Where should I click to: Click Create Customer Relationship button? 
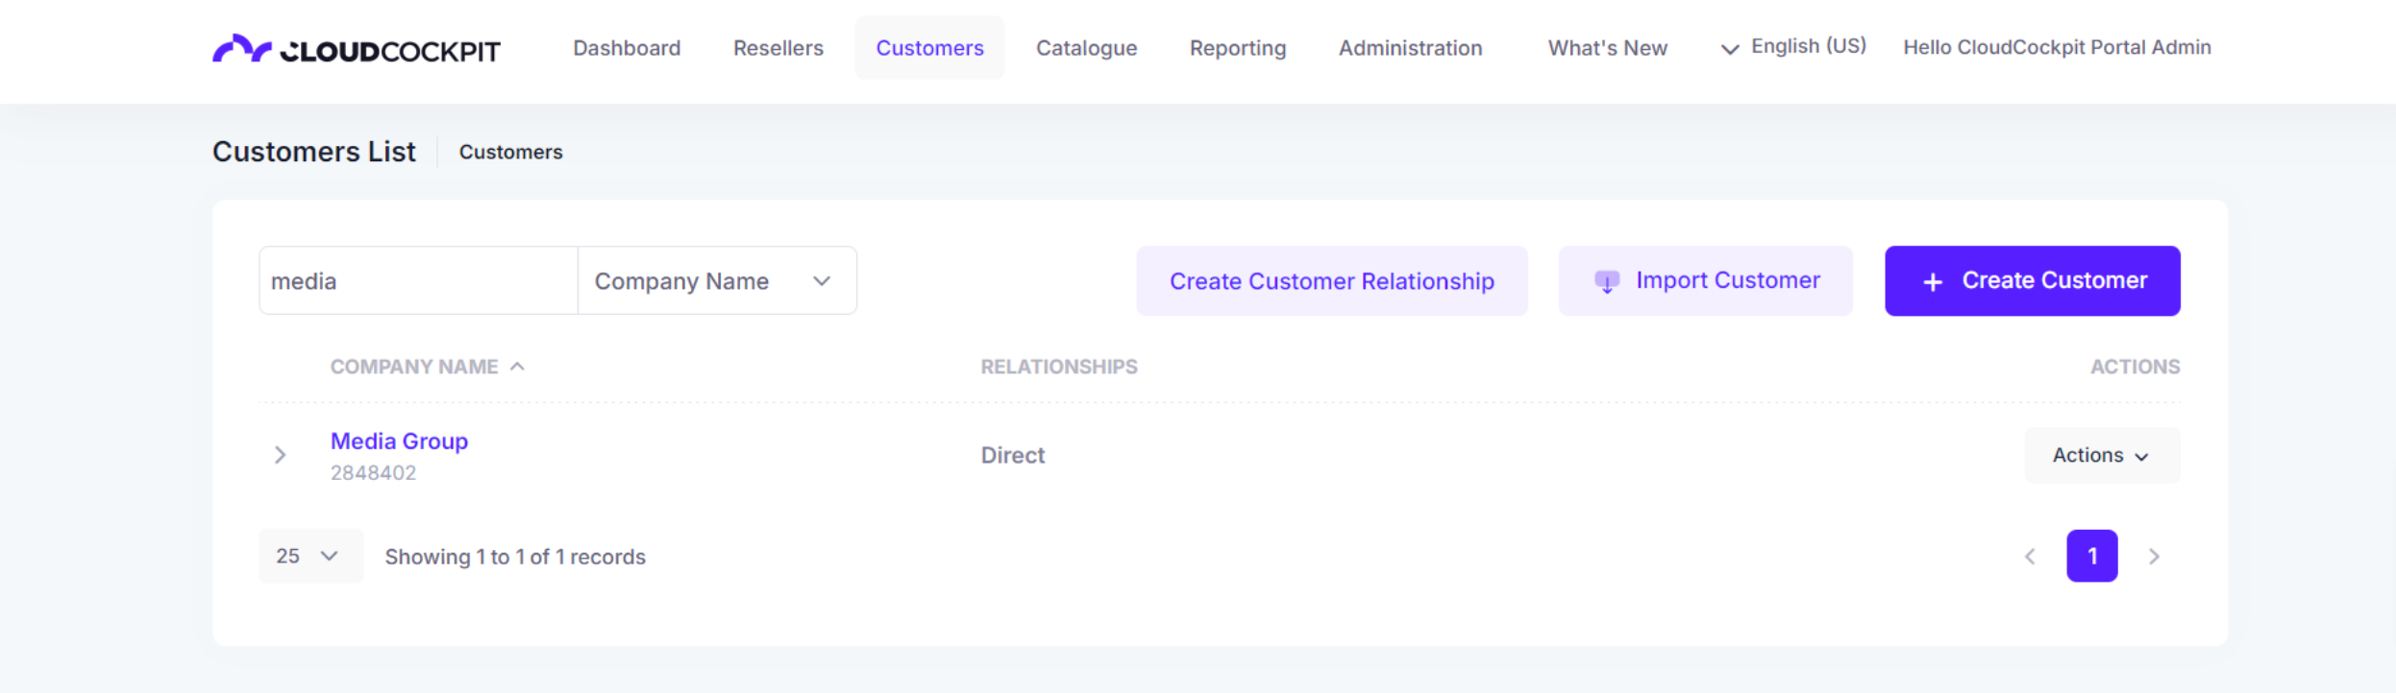coord(1332,281)
